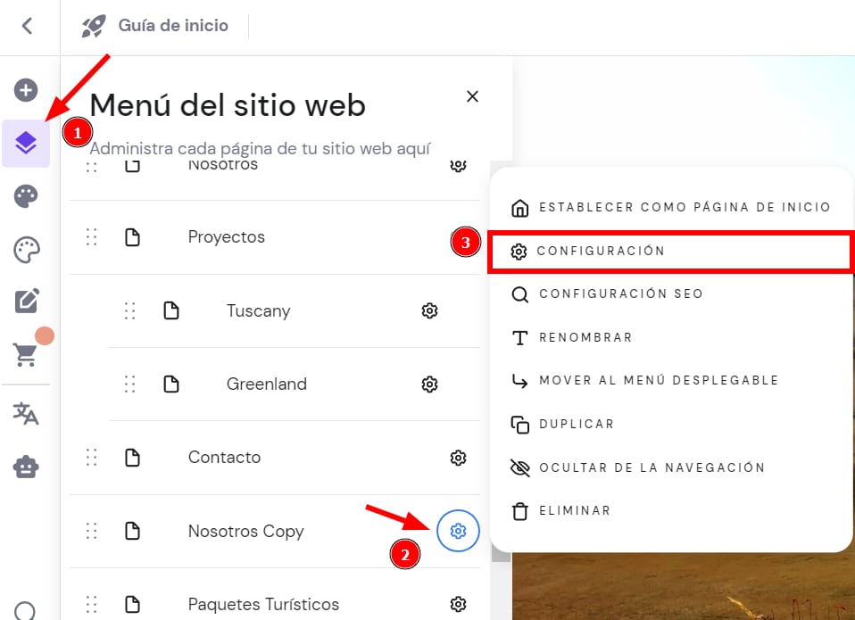Choose Duplicar in the context menu

(x=576, y=424)
